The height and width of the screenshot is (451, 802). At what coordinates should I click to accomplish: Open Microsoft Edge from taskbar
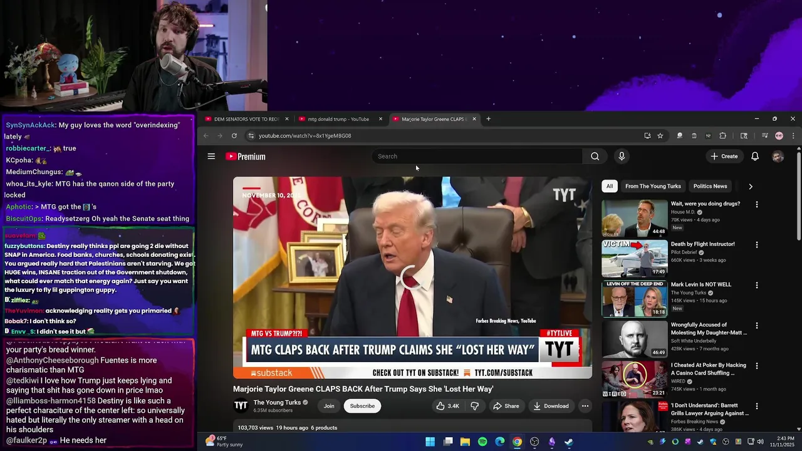point(500,442)
